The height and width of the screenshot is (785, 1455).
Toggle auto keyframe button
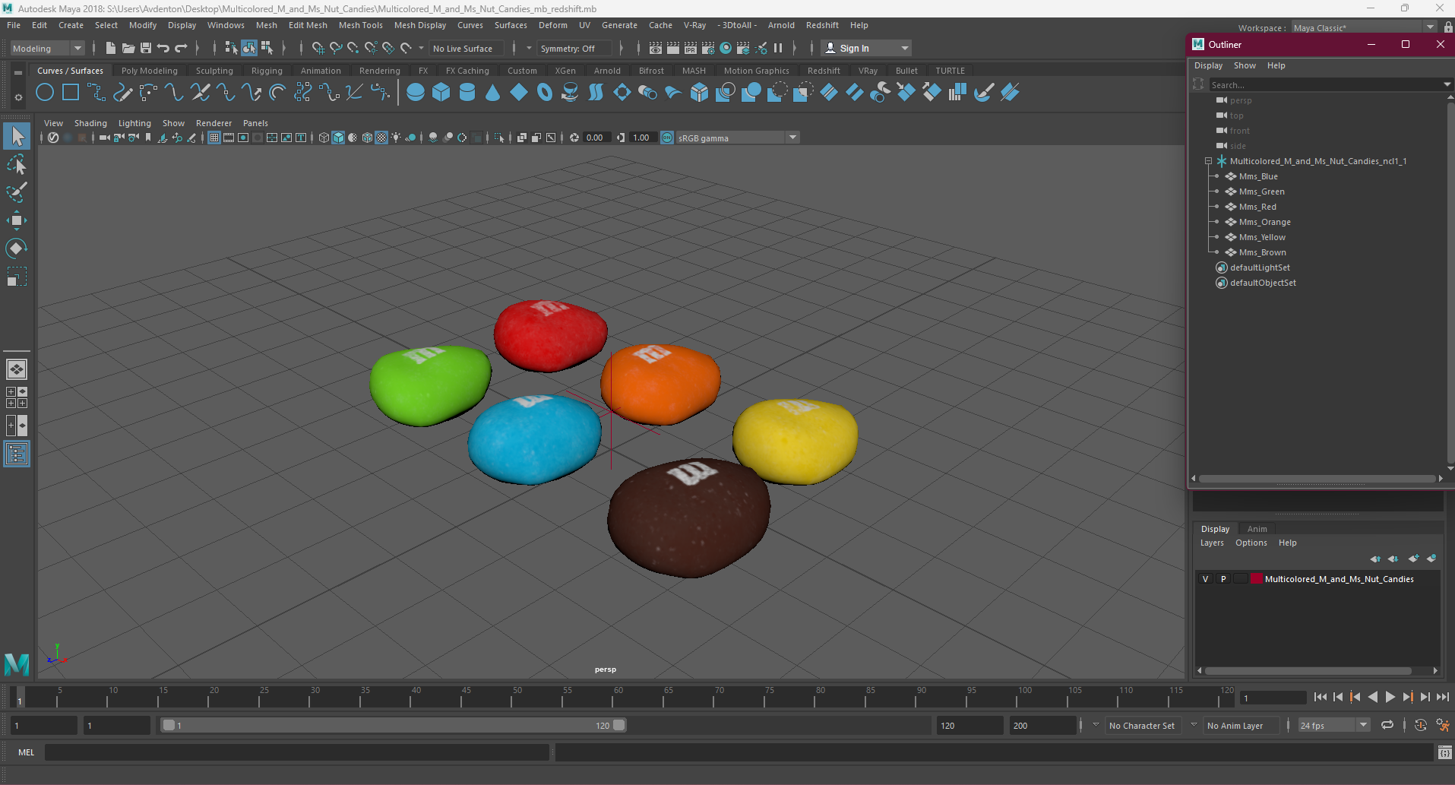(1421, 725)
